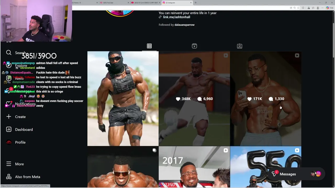Click the 6,960 comments bubble icon
Image resolution: width=335 pixels, height=188 pixels.
[x=200, y=99]
